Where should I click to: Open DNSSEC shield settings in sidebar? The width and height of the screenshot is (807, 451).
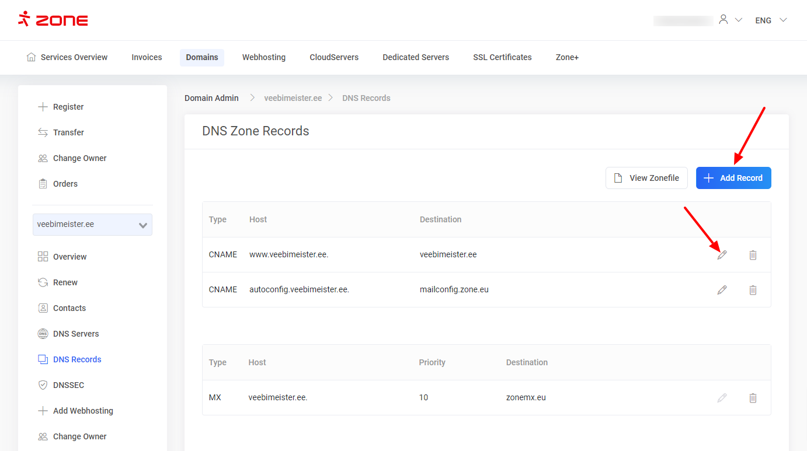point(68,385)
